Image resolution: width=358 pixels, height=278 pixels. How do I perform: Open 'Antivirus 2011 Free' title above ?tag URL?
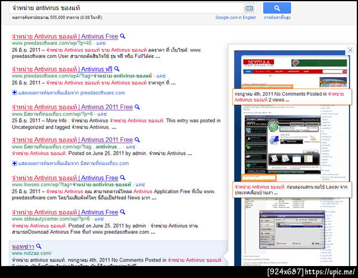[x=72, y=140]
